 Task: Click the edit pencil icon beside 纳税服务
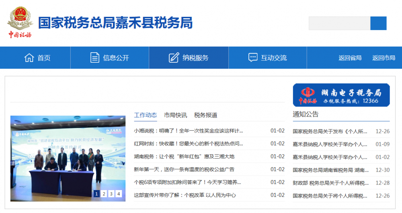click(174, 57)
